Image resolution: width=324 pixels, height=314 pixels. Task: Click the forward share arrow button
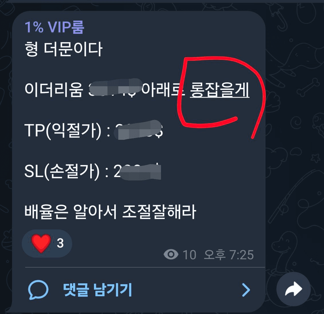[x=293, y=289]
